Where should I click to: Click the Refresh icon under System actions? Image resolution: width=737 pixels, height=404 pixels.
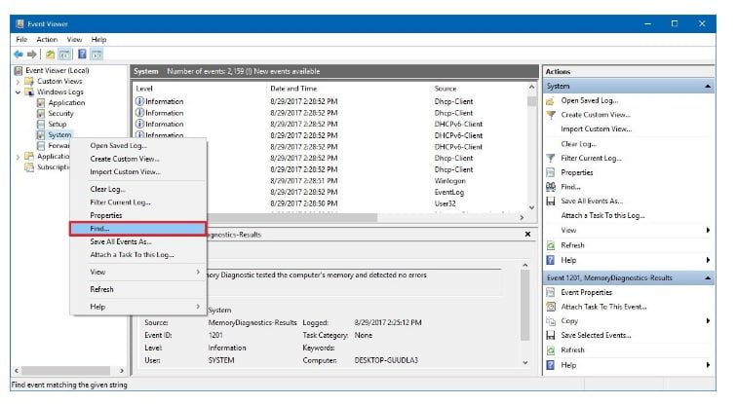551,245
